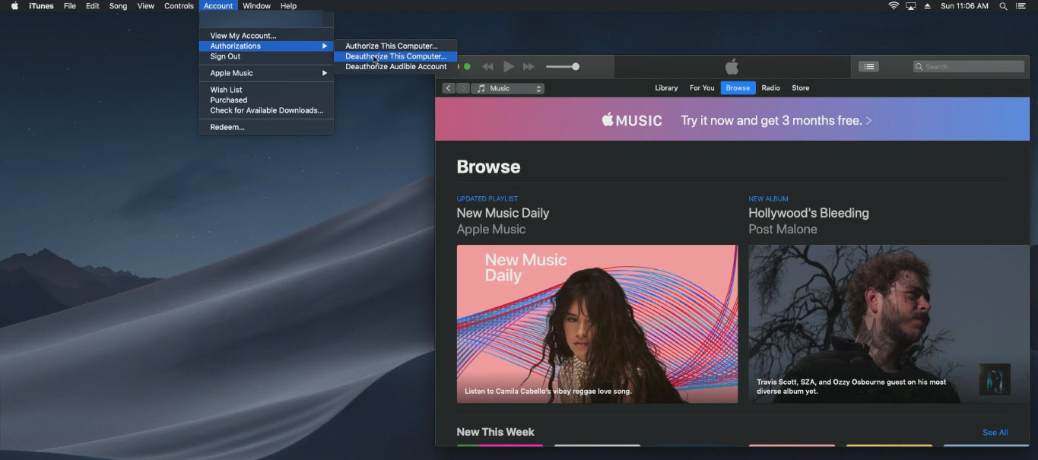Click the eject icon in menu bar
Image resolution: width=1038 pixels, height=460 pixels.
(927, 6)
